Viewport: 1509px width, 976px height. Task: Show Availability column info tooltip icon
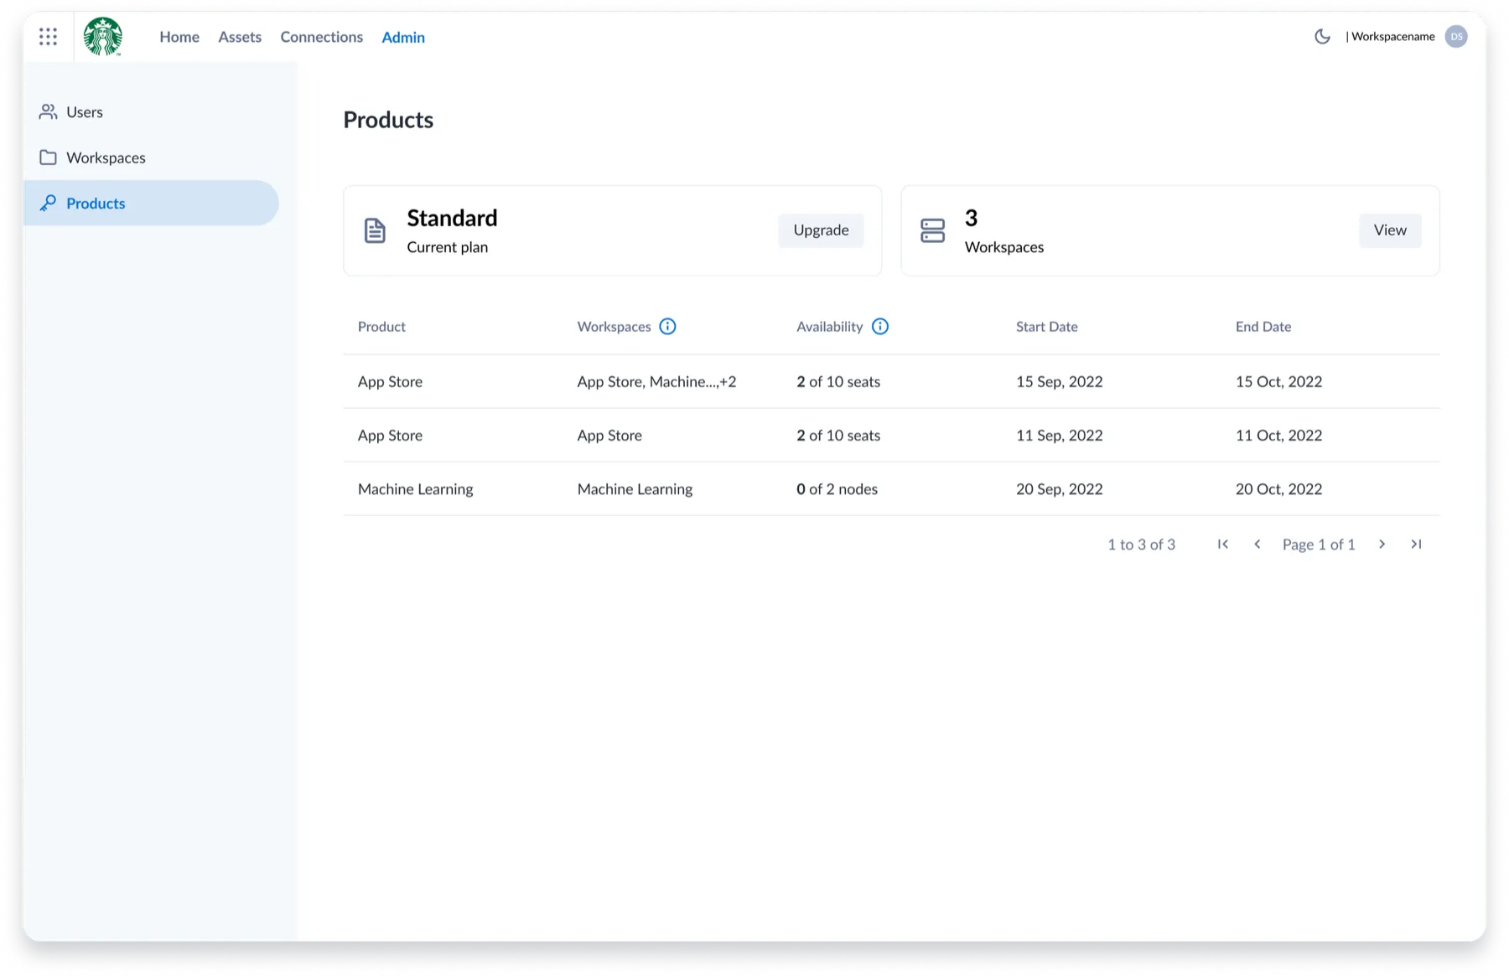tap(879, 327)
